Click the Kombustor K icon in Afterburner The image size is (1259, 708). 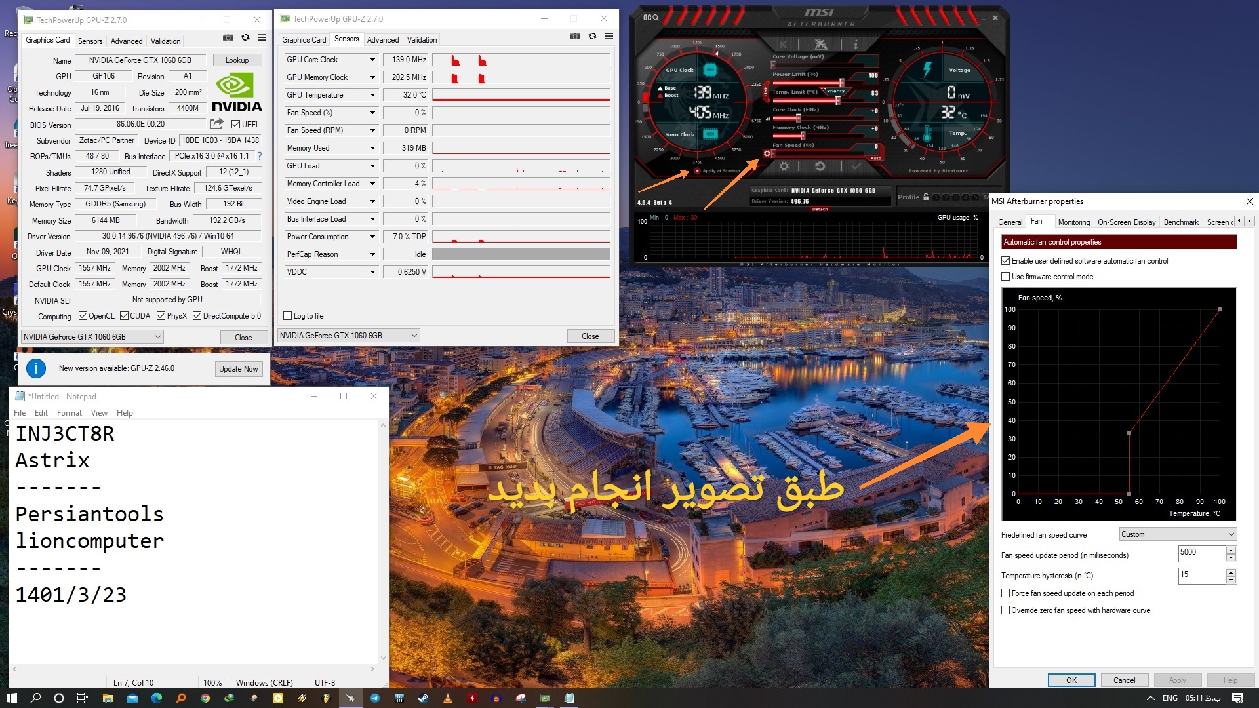click(783, 45)
